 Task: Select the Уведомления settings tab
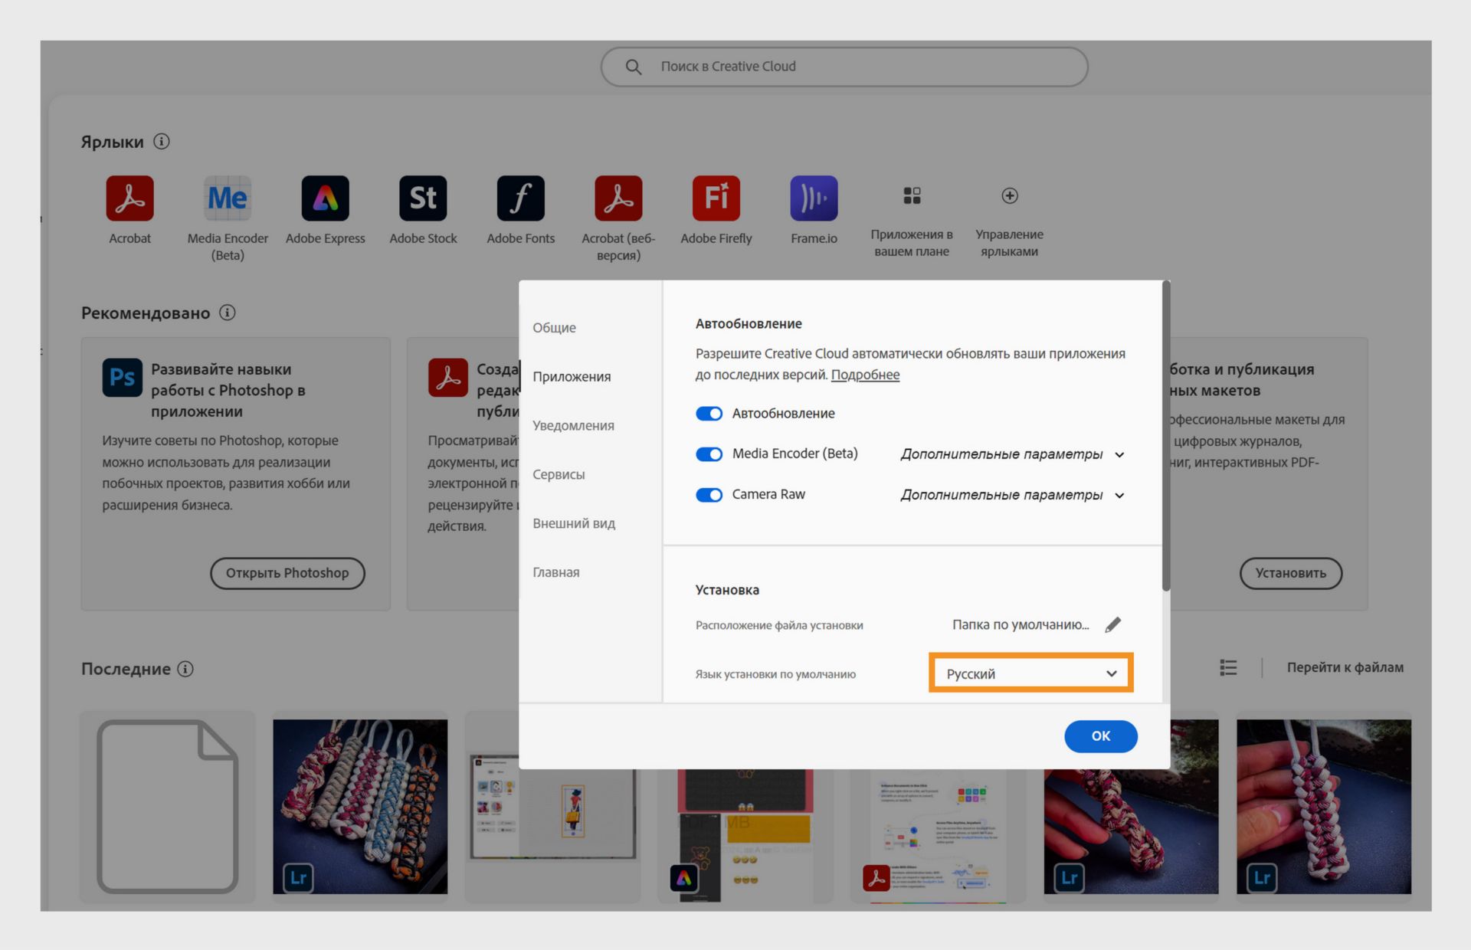[573, 426]
